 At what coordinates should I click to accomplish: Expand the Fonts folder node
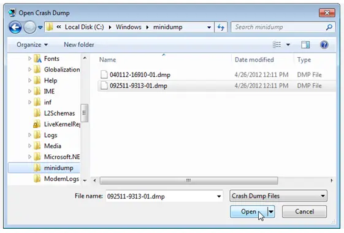pyautogui.click(x=29, y=58)
